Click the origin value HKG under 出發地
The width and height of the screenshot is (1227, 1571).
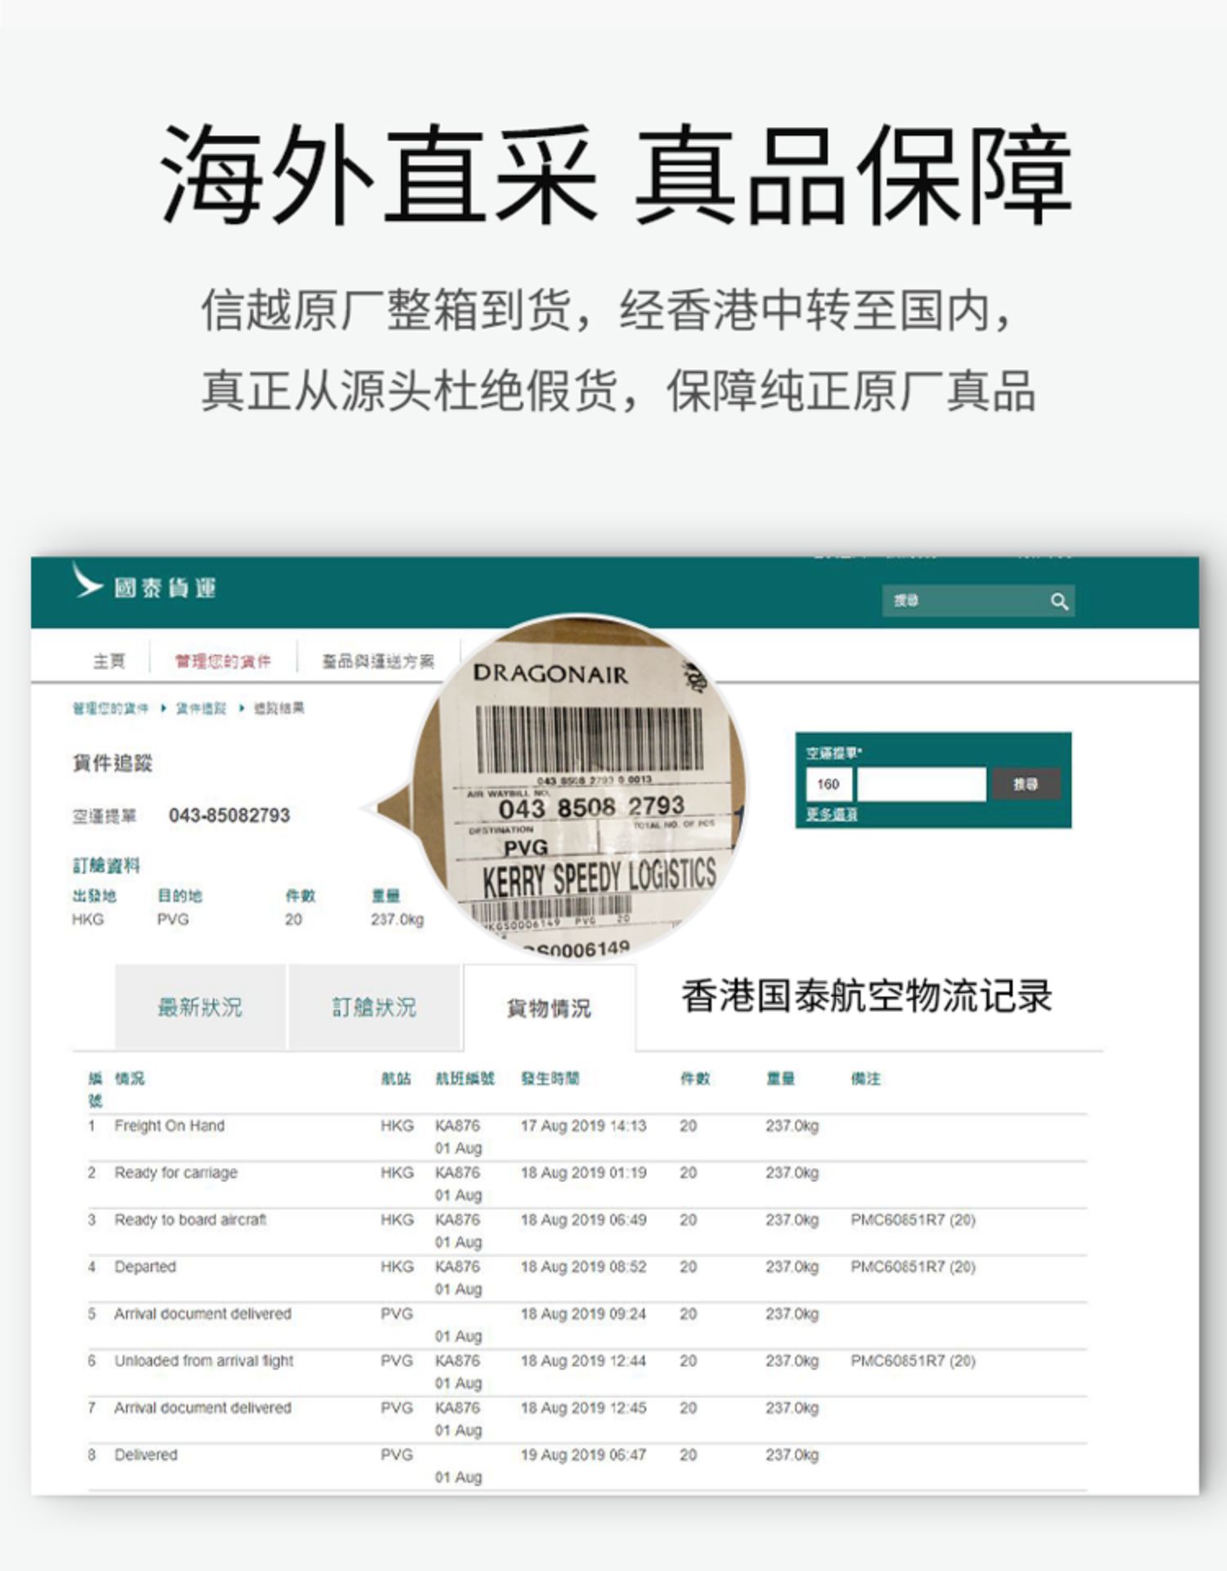click(x=88, y=920)
